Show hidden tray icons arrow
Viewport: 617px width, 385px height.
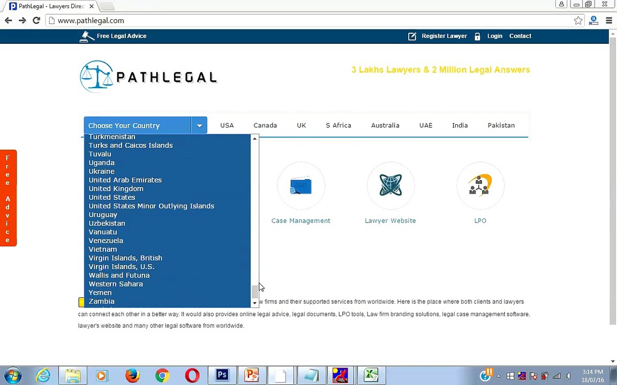pos(499,376)
